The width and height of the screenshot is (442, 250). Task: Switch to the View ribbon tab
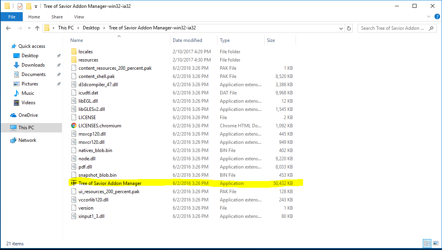pos(79,17)
